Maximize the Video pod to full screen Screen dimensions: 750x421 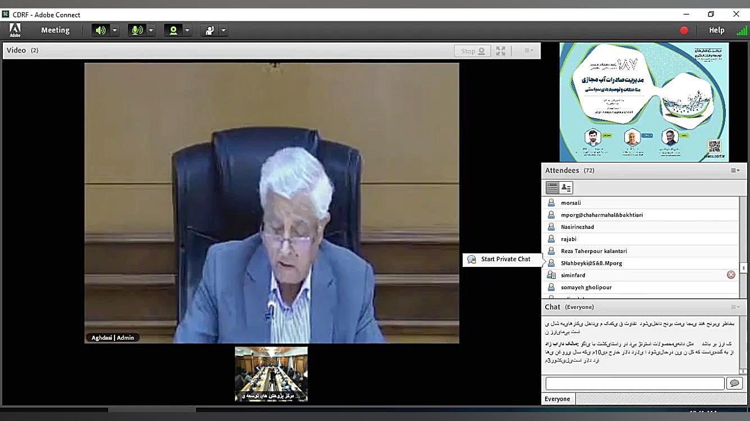[501, 50]
